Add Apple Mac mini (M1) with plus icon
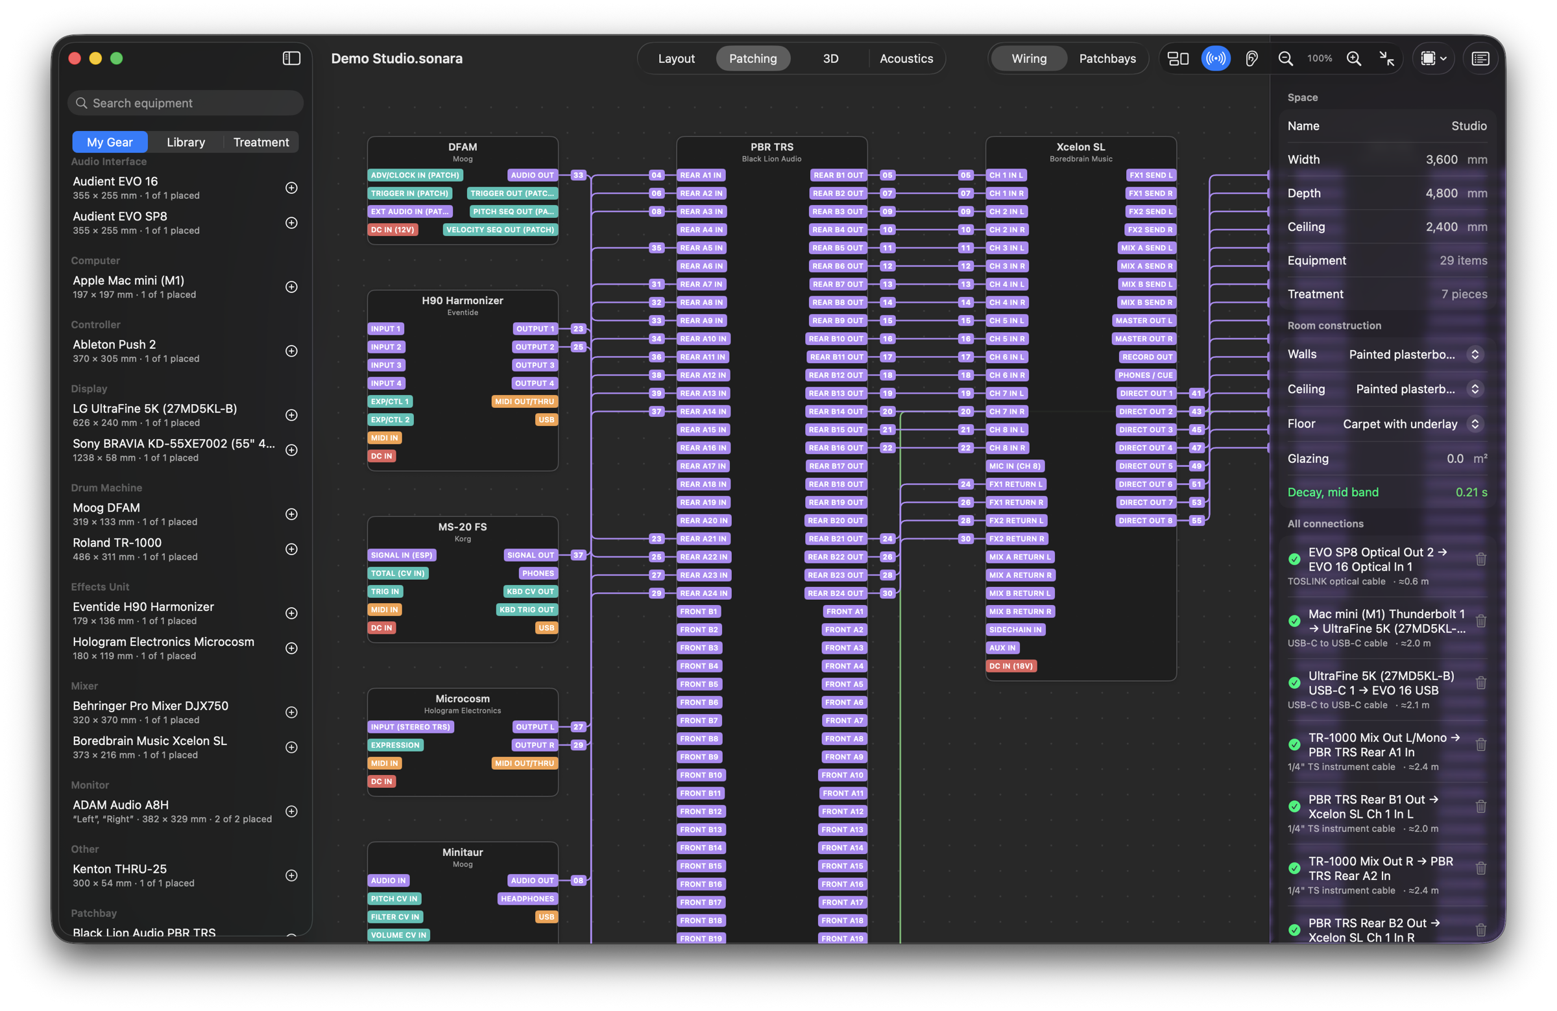Viewport: 1557px width, 1011px height. click(x=292, y=287)
